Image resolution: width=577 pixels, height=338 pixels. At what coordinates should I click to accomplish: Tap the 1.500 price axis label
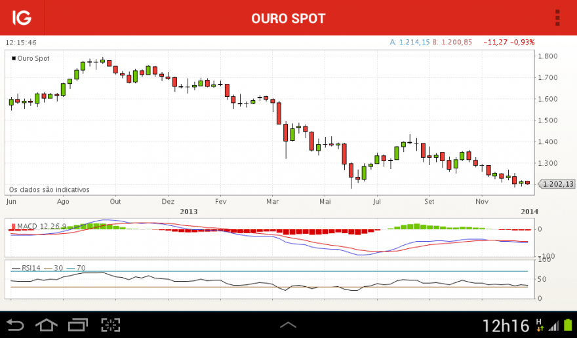pos(548,121)
